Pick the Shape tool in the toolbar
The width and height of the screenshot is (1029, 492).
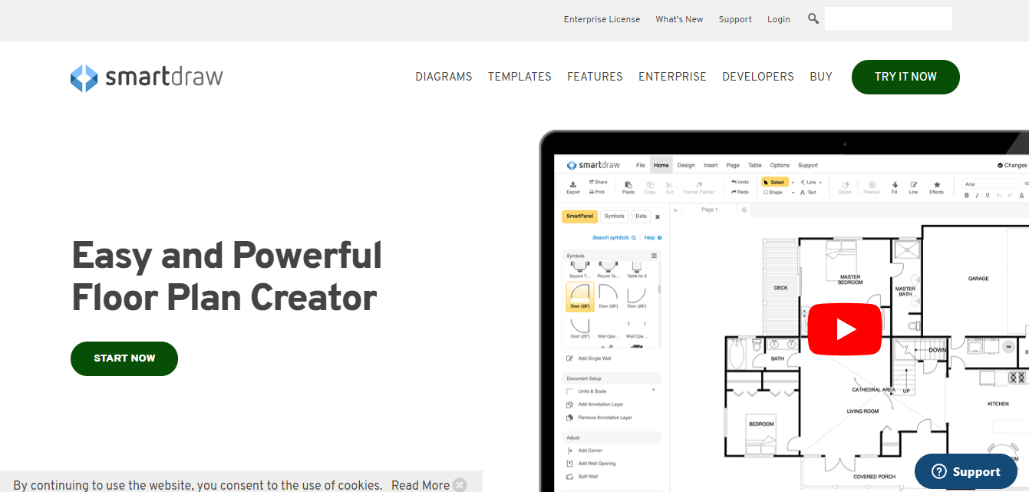pyautogui.click(x=773, y=192)
